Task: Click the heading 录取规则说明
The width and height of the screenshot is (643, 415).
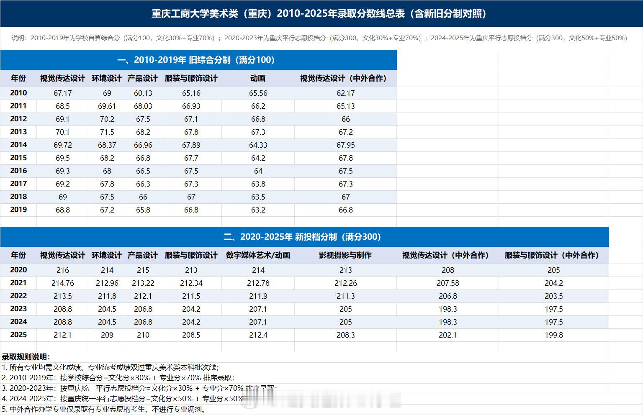Action: (26, 357)
